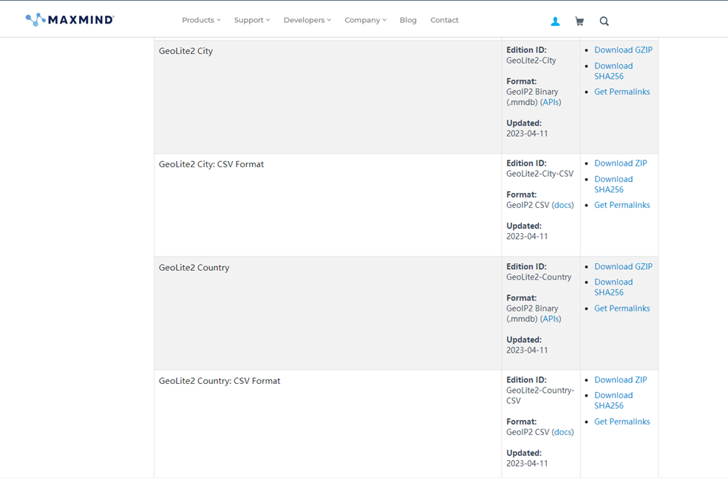This screenshot has height=480, width=728.
Task: Open the Contact page
Action: (444, 20)
